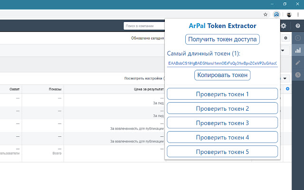Open Chrome's three-dot menu
The width and height of the screenshot is (304, 190).
click(298, 15)
